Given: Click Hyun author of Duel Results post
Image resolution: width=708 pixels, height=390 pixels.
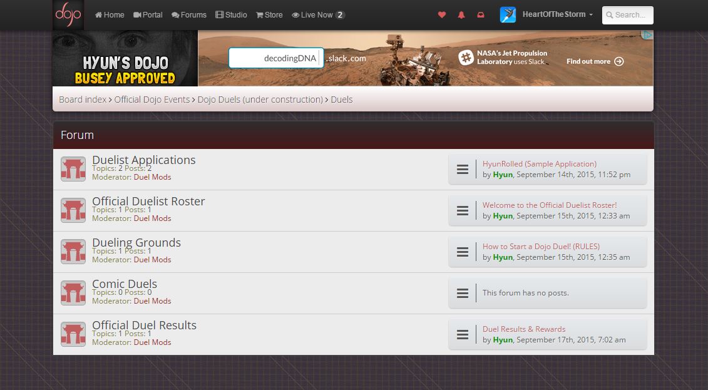Looking at the screenshot, I should click(x=503, y=340).
